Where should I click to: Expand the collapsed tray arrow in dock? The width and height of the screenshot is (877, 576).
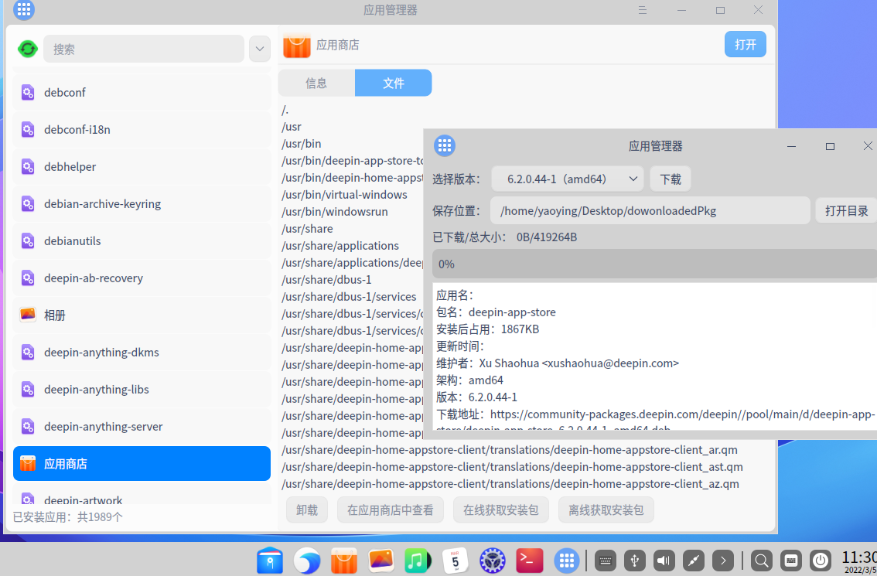(x=723, y=561)
